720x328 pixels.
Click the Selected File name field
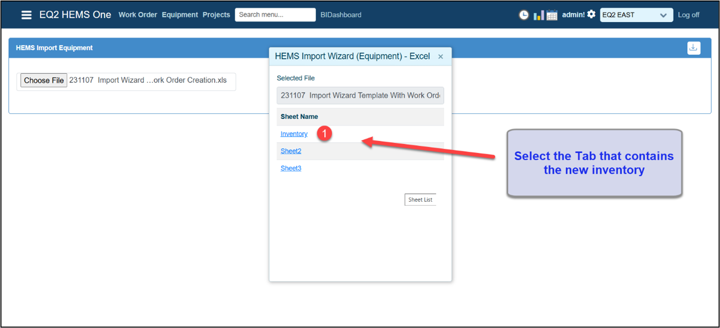click(360, 95)
